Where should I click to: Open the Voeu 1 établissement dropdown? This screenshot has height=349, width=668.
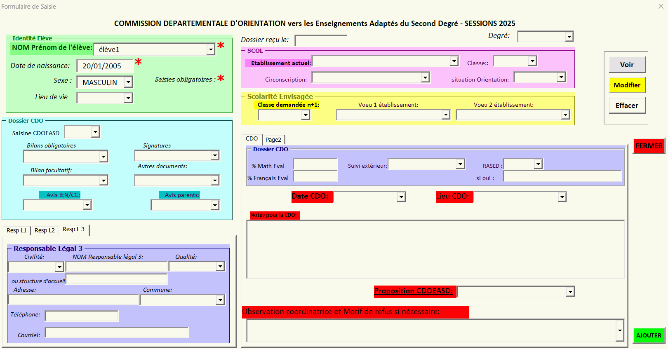445,115
